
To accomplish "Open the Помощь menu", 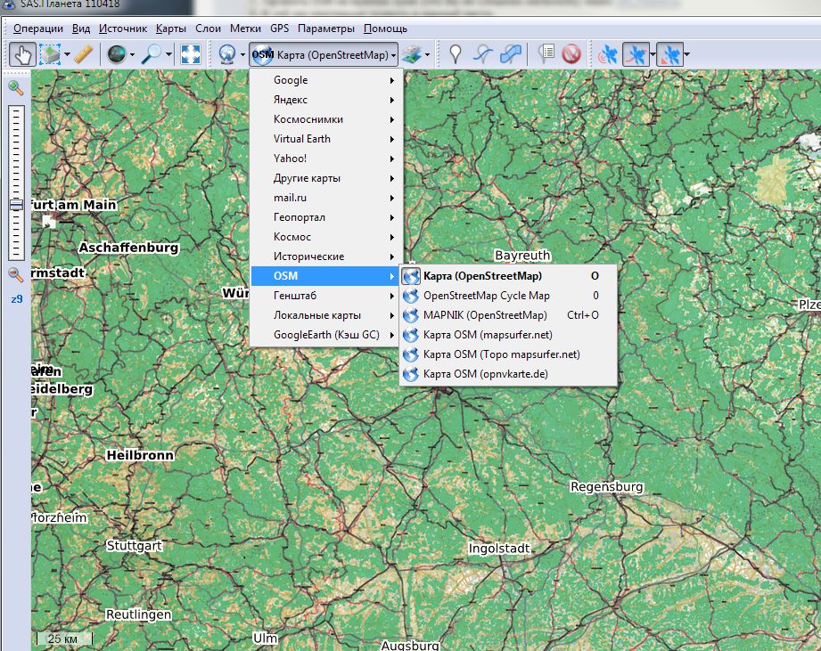I will click(x=385, y=28).
